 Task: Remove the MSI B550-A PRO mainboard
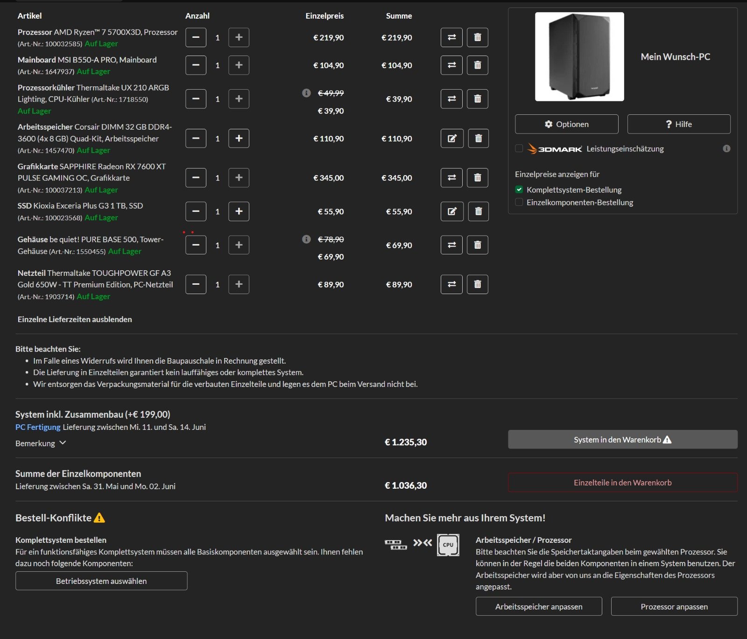[478, 65]
